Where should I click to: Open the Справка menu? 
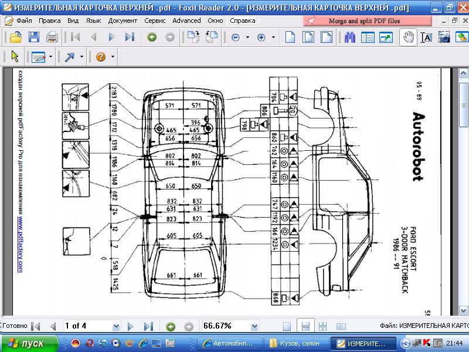[243, 21]
